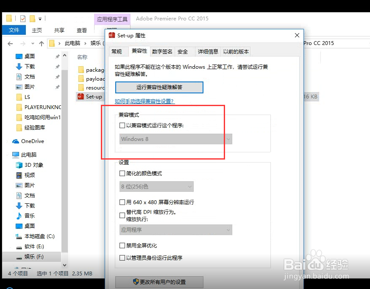Open the 8 位(256)色 color dropdown
This screenshot has width=370, height=289.
click(156, 187)
